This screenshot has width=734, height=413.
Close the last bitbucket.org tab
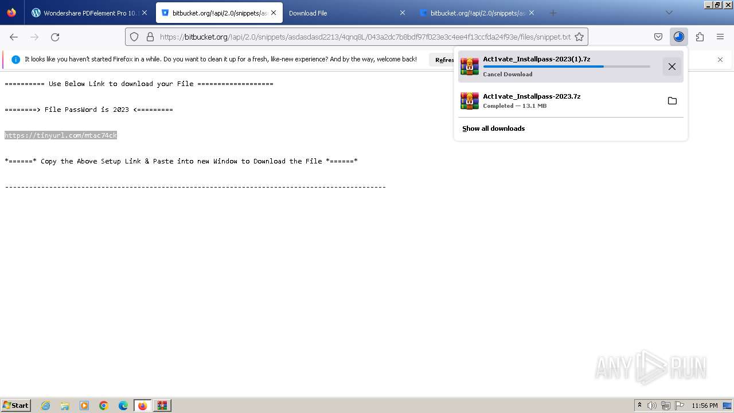[x=532, y=13]
